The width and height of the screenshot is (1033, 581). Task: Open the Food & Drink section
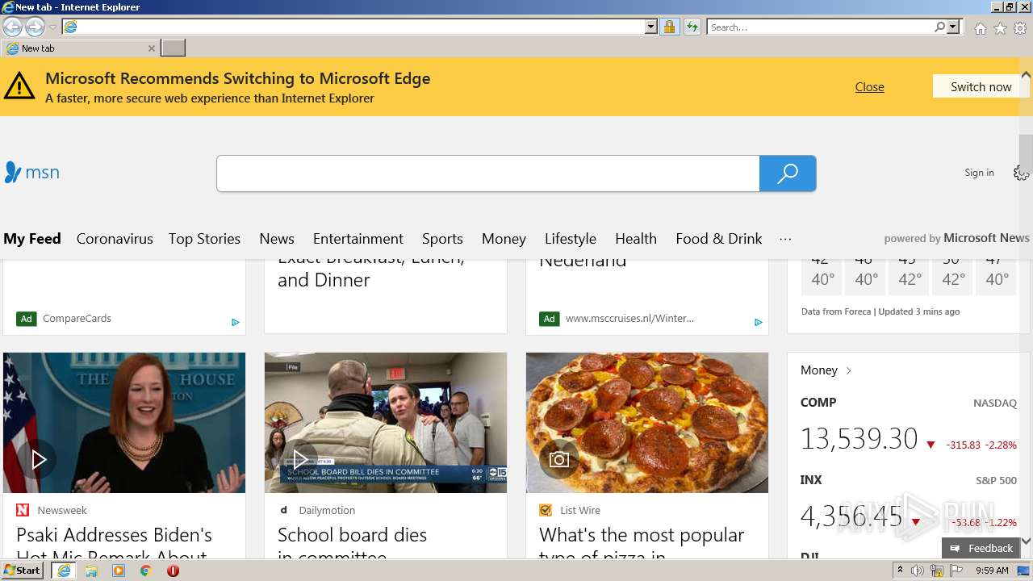pos(719,239)
